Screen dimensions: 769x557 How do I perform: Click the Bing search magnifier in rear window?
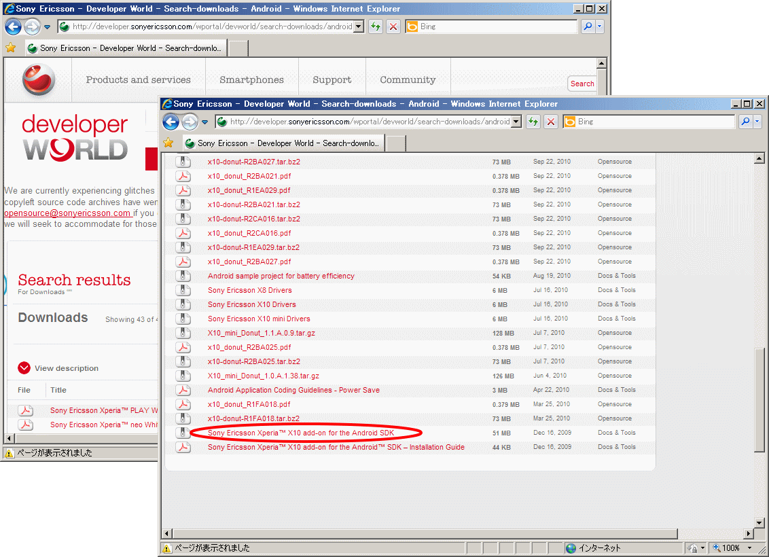[588, 26]
